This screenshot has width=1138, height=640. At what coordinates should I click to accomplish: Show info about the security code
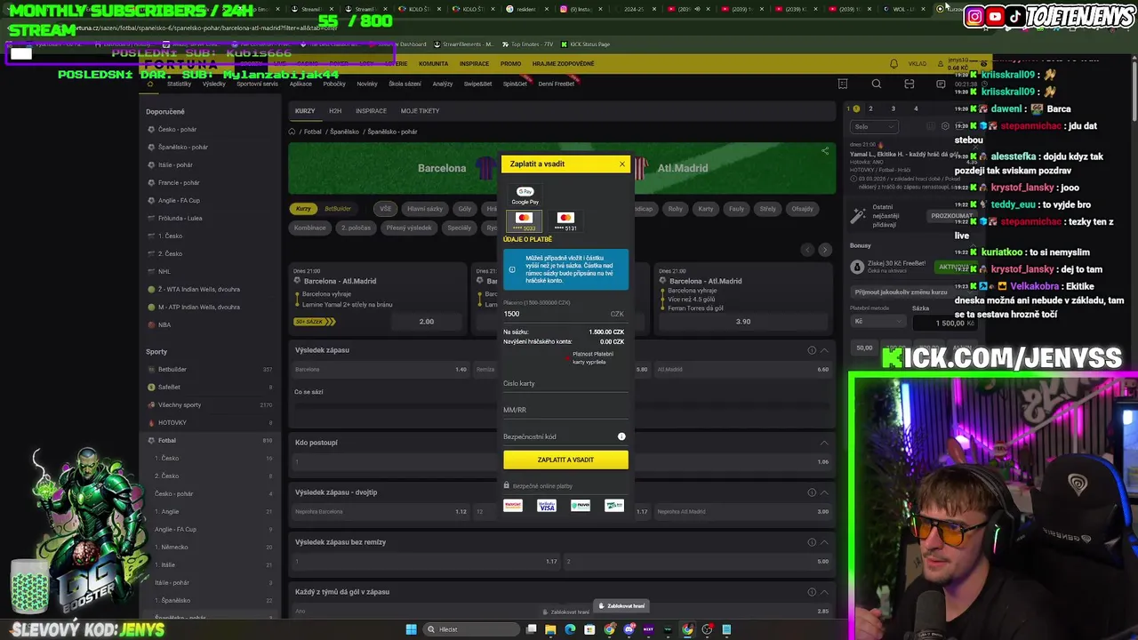(621, 436)
